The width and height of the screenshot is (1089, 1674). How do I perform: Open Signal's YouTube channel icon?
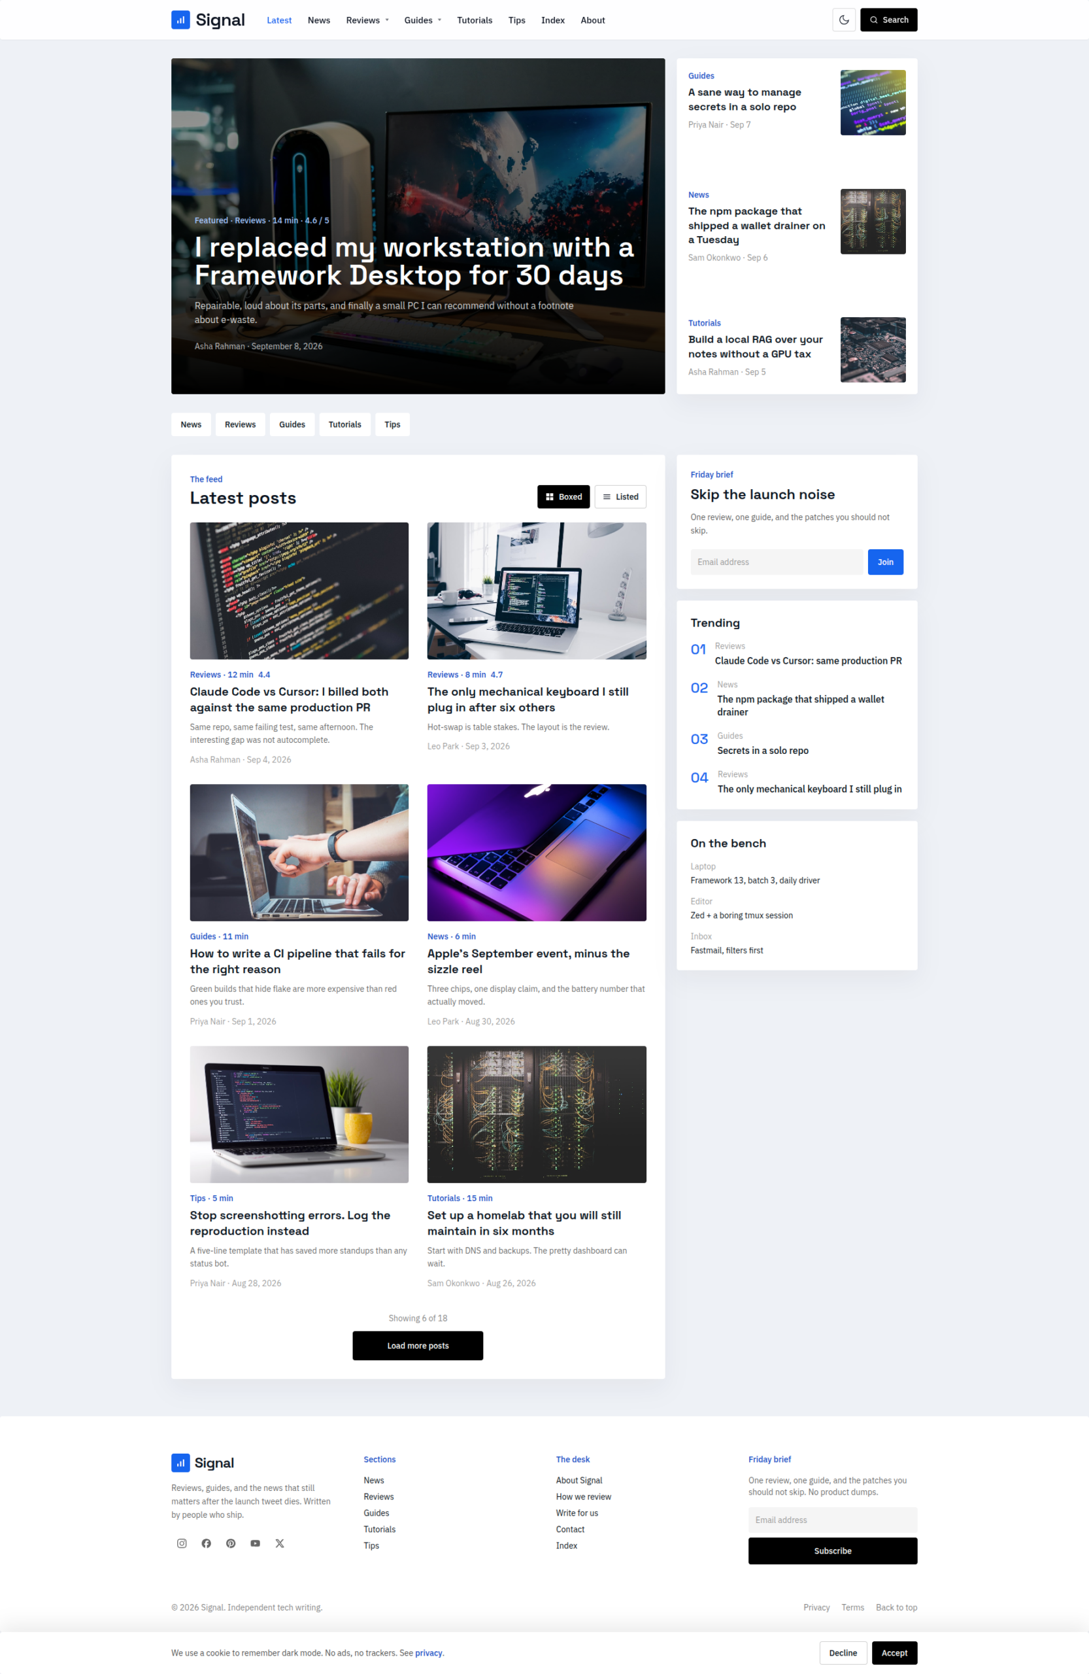255,1543
